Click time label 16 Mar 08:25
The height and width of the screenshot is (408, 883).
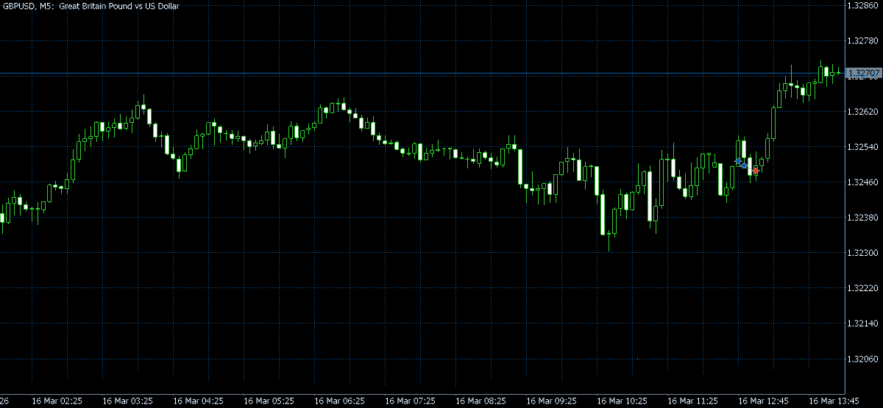click(x=480, y=401)
